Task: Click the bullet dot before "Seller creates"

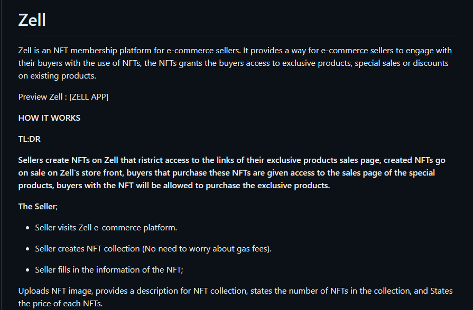Action: pyautogui.click(x=29, y=249)
